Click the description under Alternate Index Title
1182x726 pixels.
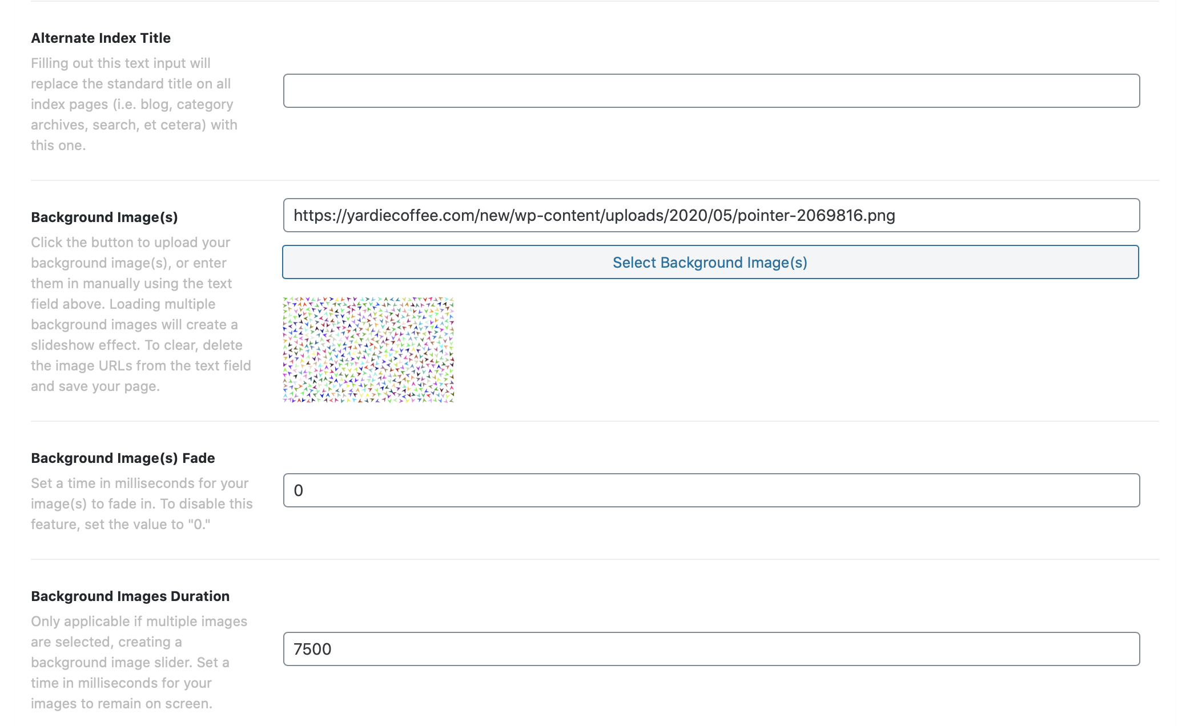[135, 104]
